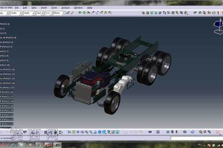Click the Normal View icon

pos(95,132)
